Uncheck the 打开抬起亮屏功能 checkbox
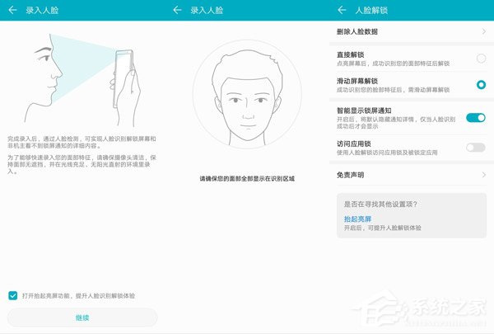This screenshot has height=334, width=494. tap(12, 295)
